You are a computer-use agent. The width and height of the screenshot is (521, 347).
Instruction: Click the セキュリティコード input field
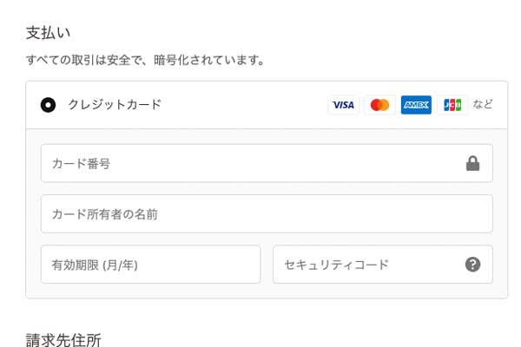(365, 265)
